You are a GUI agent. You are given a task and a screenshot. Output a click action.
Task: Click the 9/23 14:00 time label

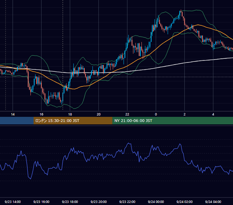click(13, 202)
